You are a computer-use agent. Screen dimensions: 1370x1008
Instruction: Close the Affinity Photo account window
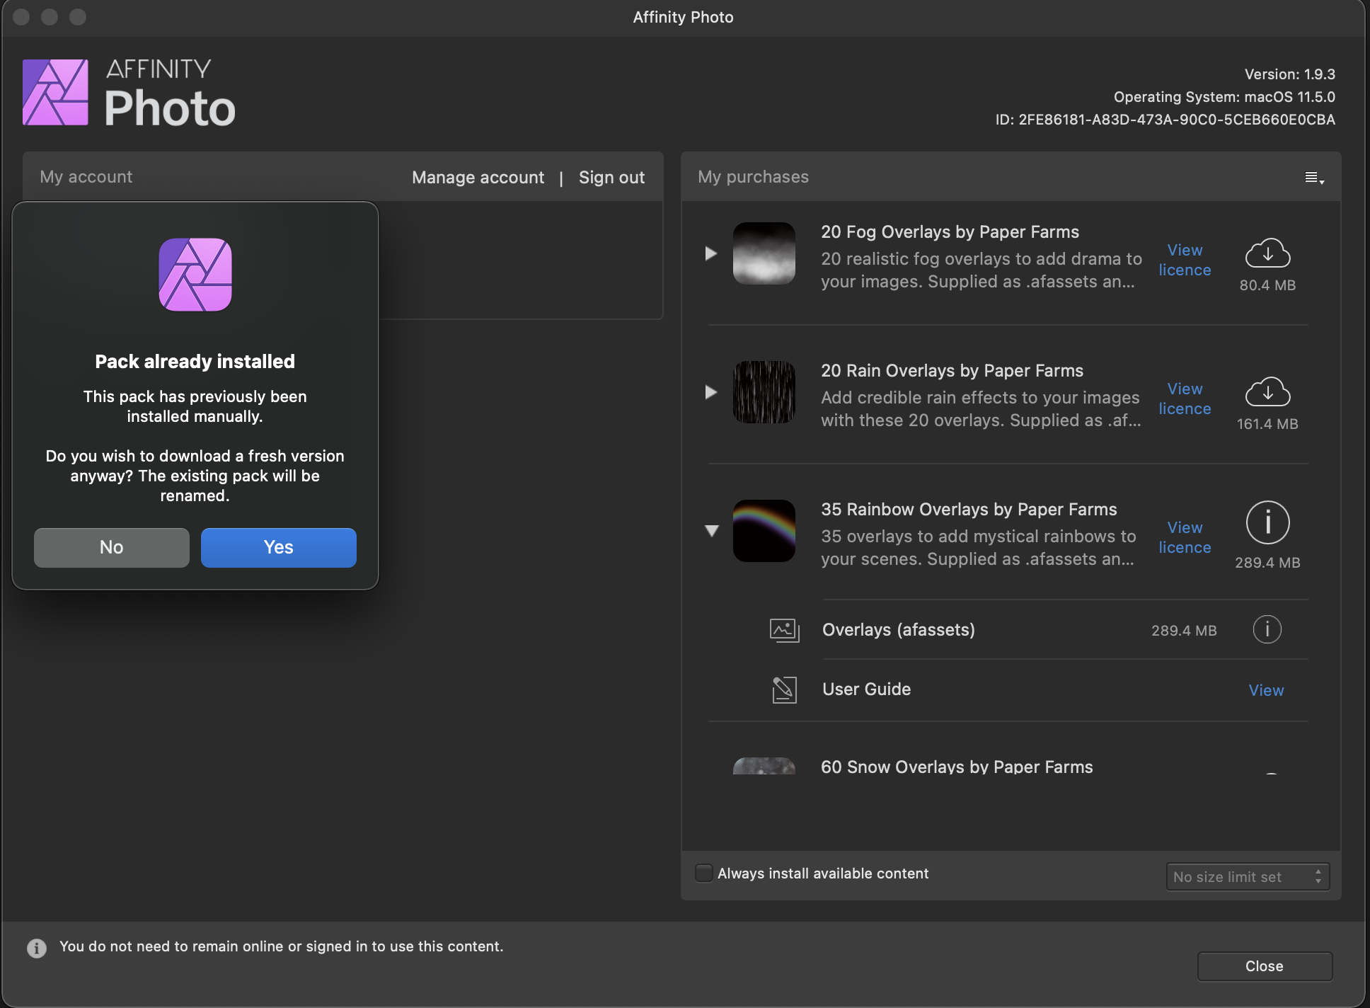click(1265, 966)
